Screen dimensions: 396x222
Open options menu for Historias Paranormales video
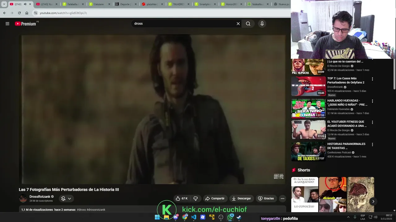coord(372,144)
